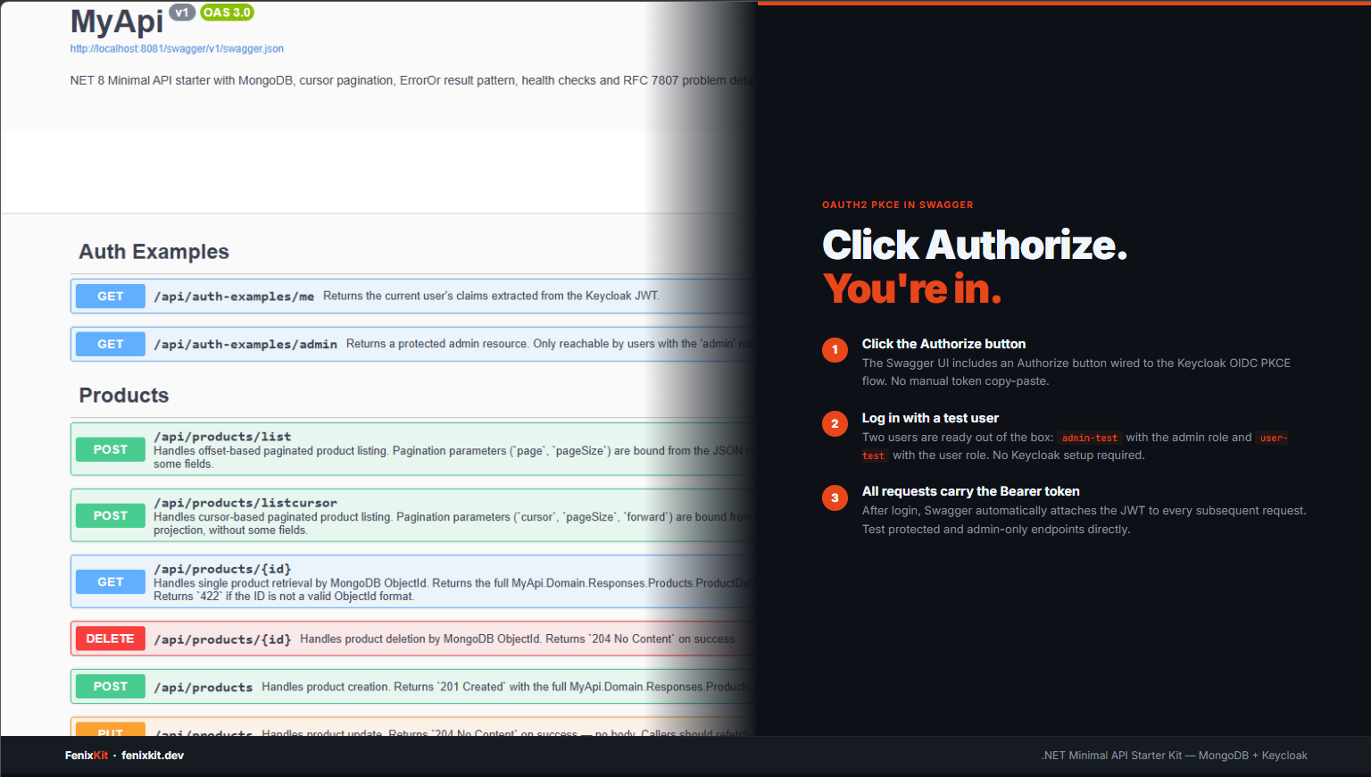Click the GET badge for /api/auth-examples/admin
The height and width of the screenshot is (777, 1371).
[111, 344]
